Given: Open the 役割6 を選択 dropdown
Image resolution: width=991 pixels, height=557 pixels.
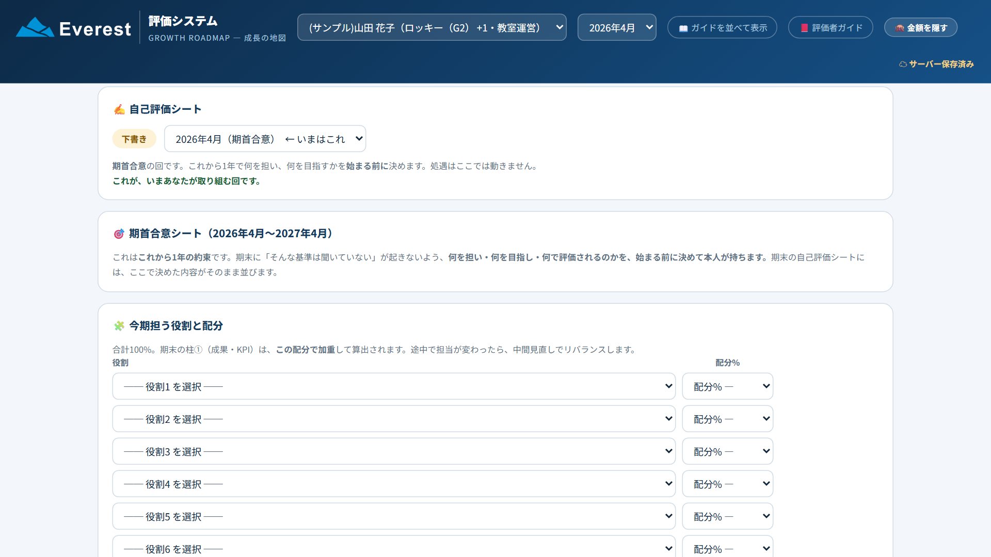Looking at the screenshot, I should (x=394, y=547).
